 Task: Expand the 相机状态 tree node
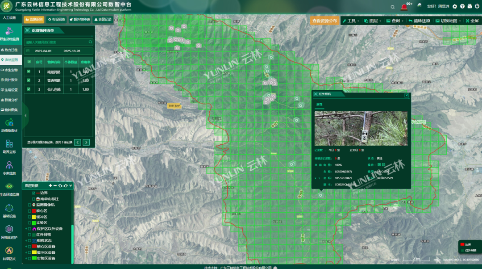click(27, 240)
